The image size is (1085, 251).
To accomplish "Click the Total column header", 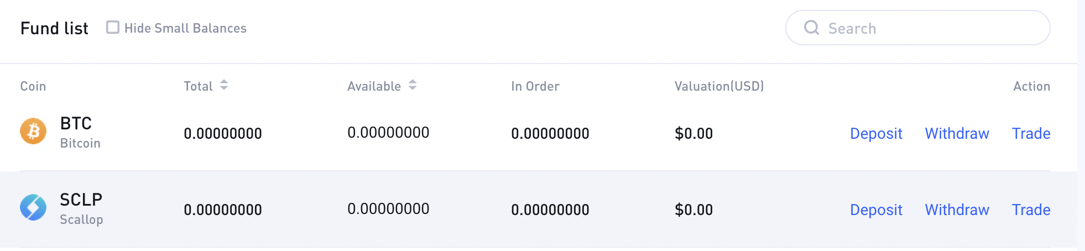I will [198, 86].
